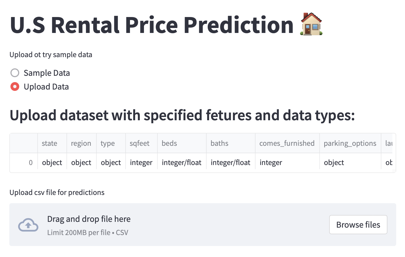Screen dimensions: 405x257
Task: Click the integer/float cell under beds
Action: (181, 162)
